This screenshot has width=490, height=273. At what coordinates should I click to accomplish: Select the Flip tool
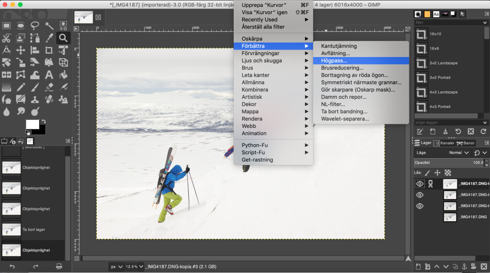pos(7,75)
